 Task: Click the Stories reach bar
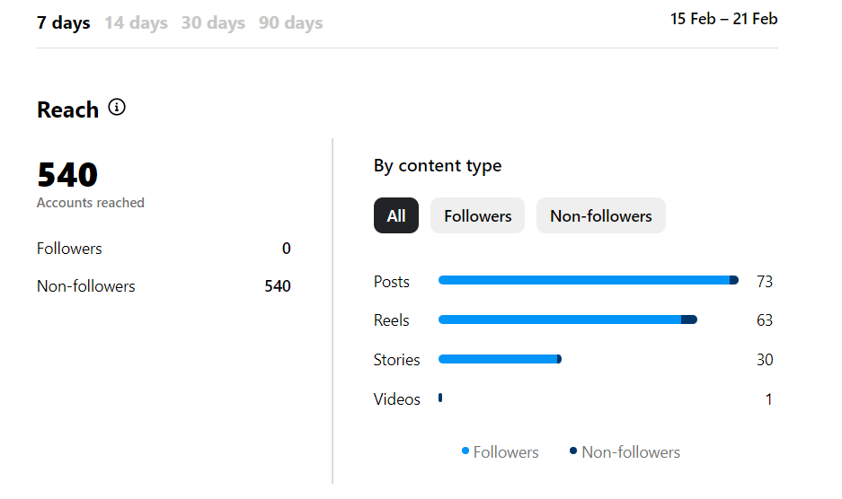click(x=500, y=359)
